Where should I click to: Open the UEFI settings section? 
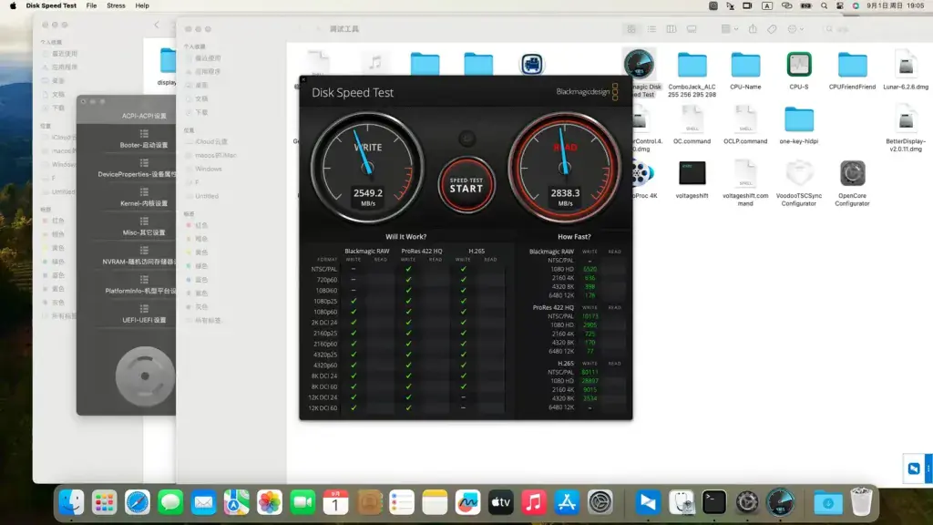tap(144, 314)
